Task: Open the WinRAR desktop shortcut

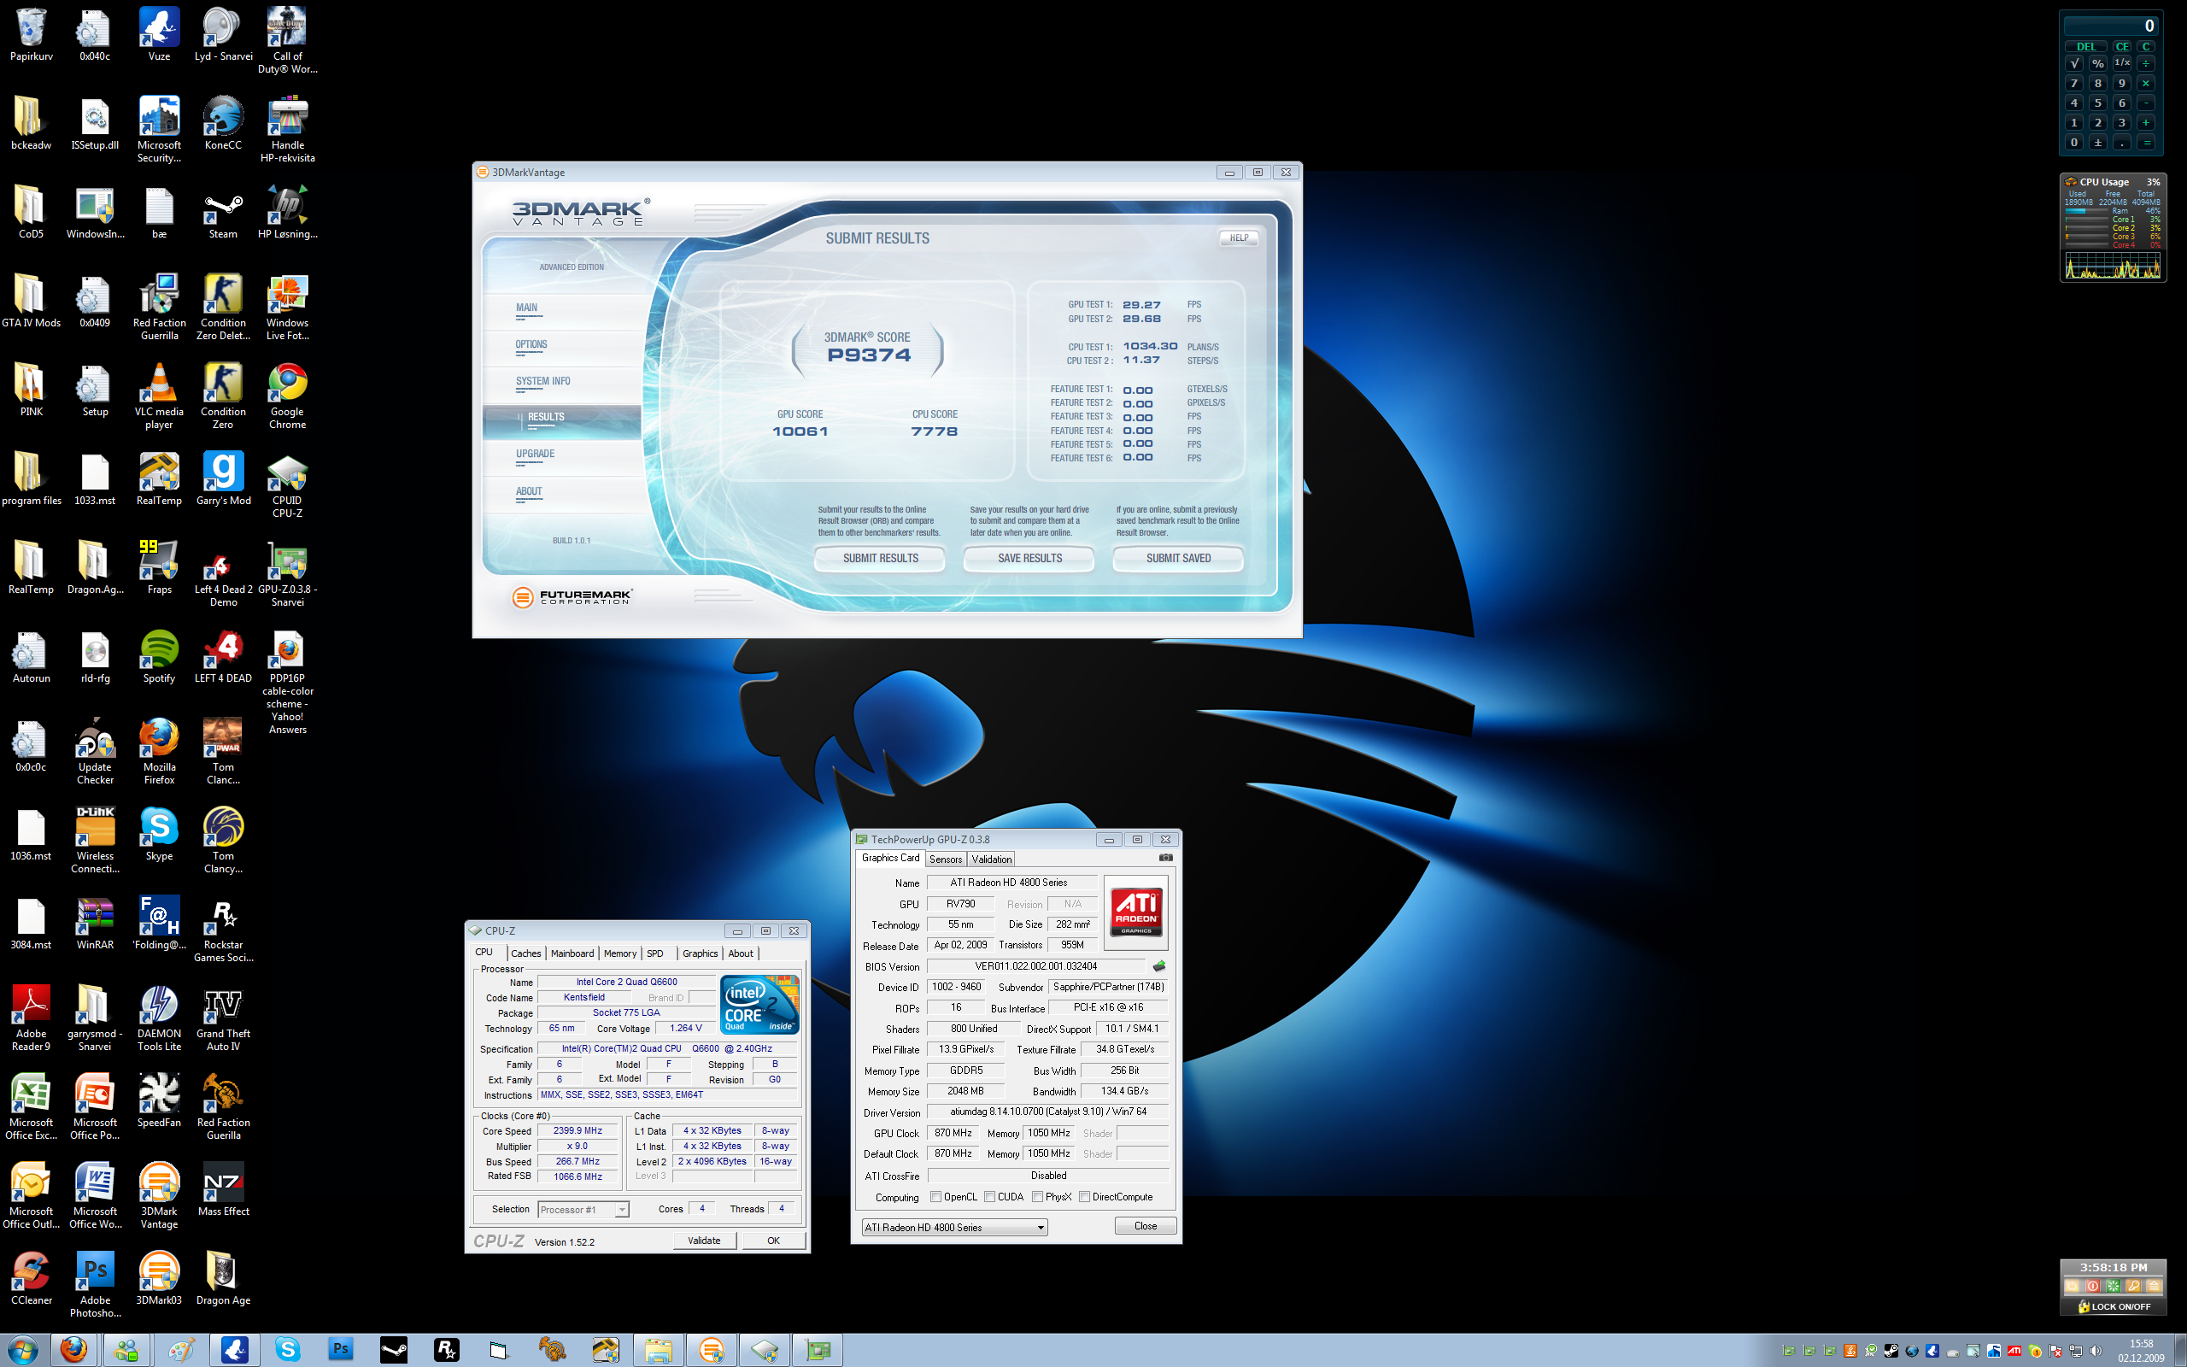Action: [95, 923]
